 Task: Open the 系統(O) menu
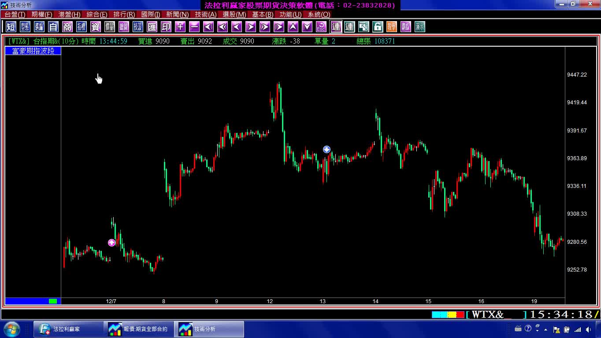319,15
